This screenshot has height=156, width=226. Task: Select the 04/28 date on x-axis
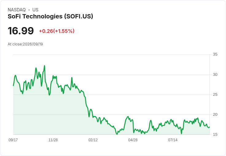tap(133, 140)
